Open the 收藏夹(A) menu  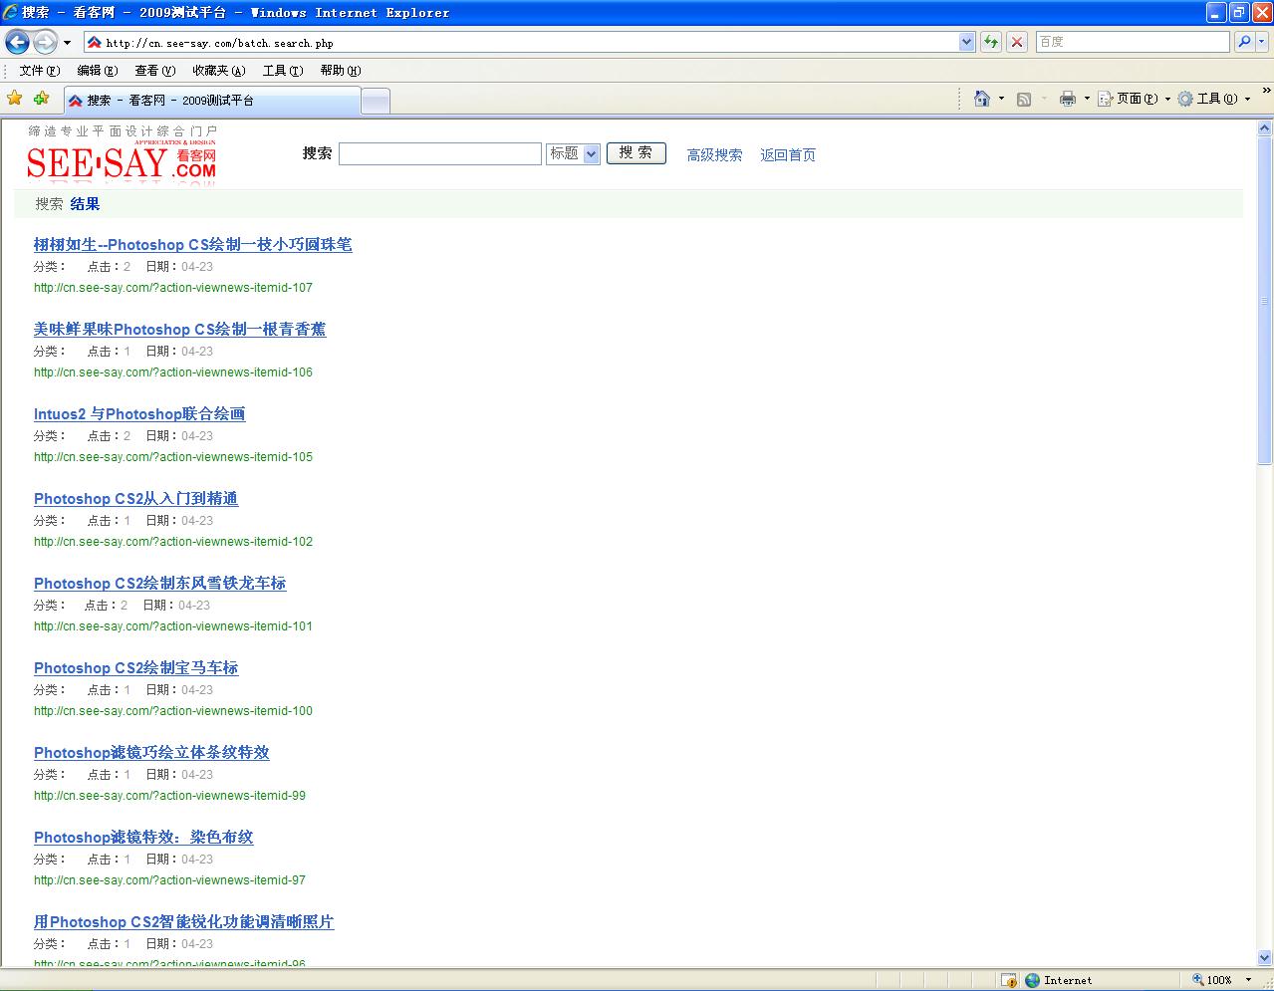click(219, 71)
